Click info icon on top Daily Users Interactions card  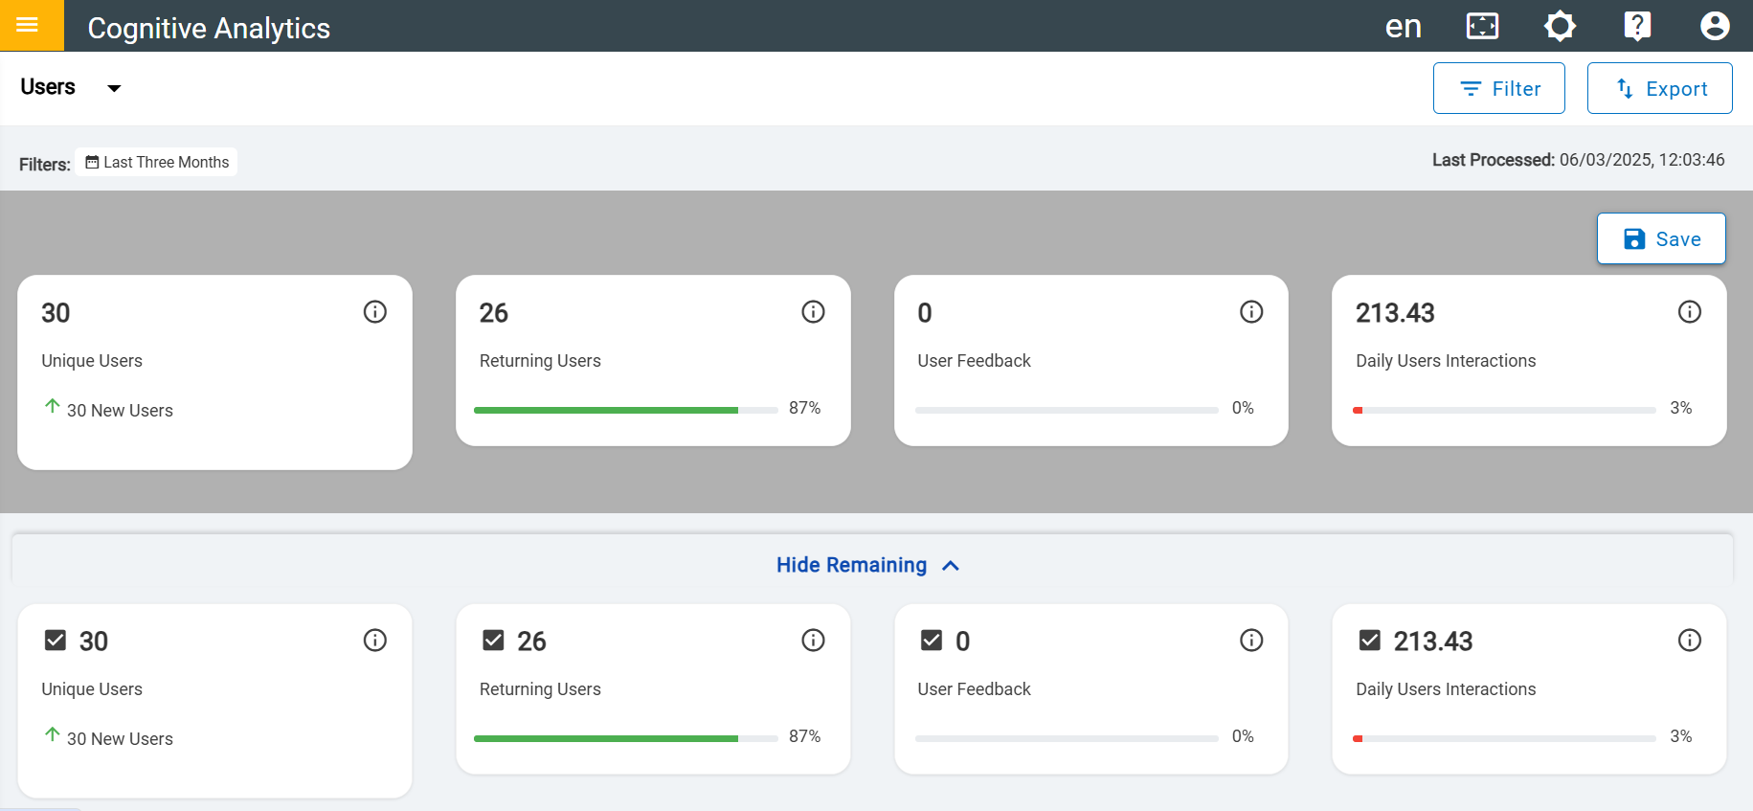[1689, 312]
